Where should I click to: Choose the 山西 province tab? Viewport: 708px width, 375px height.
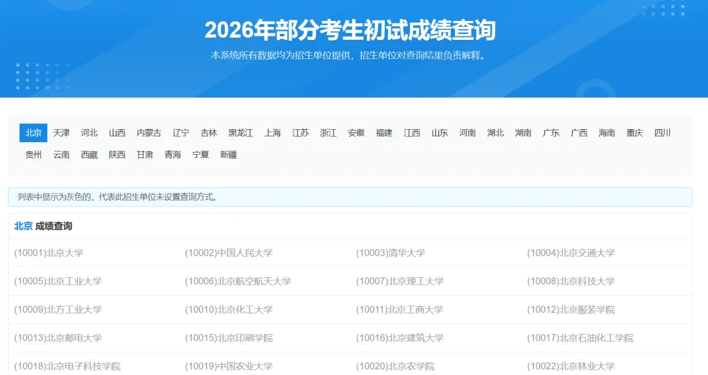117,133
